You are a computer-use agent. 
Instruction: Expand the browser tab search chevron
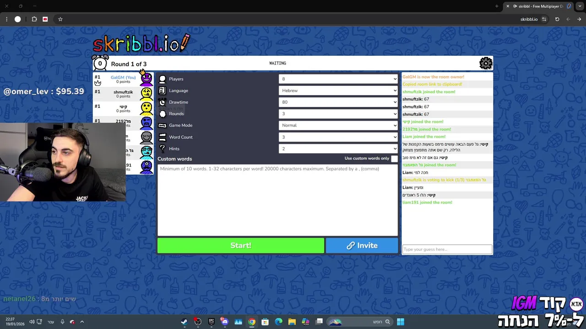pos(581,6)
